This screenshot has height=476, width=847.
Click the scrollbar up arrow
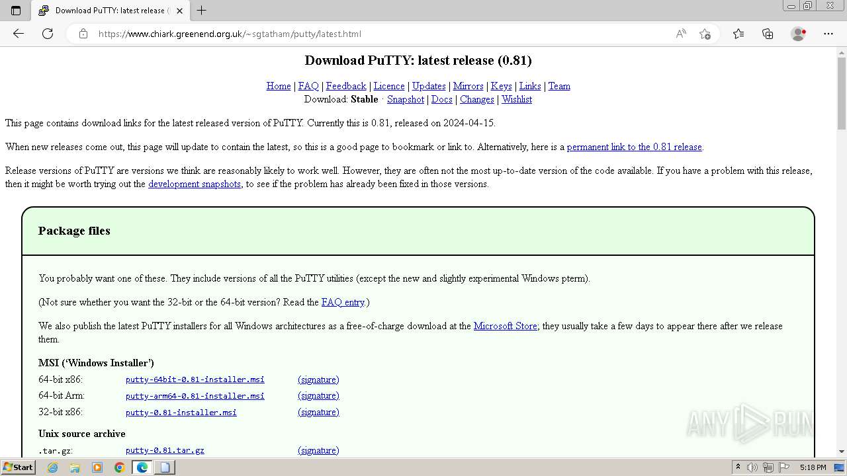coord(842,52)
